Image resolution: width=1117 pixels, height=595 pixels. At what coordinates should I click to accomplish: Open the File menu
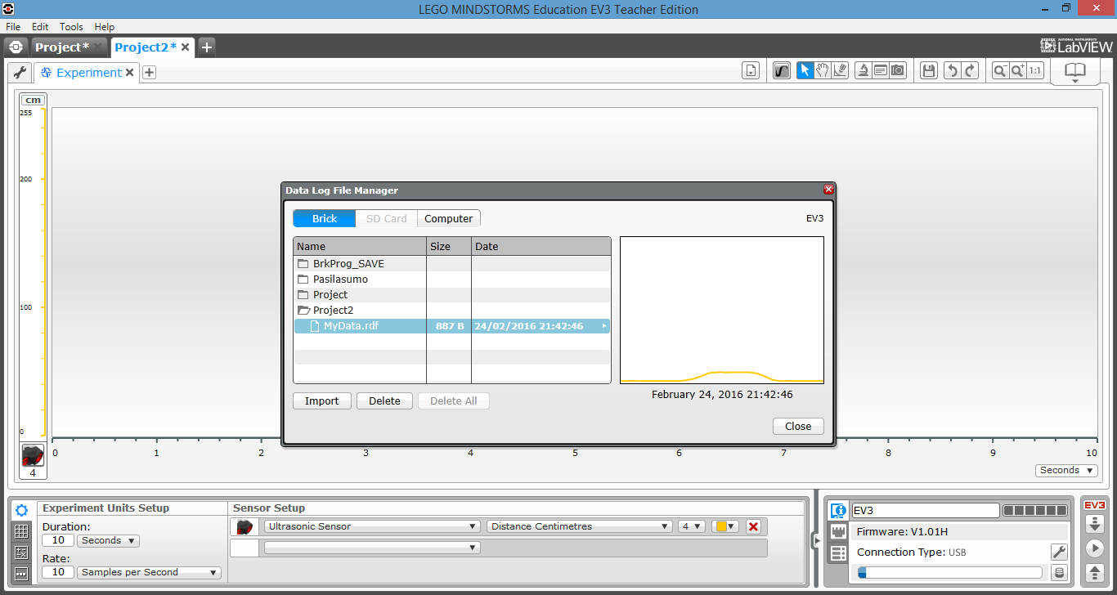pyautogui.click(x=13, y=27)
